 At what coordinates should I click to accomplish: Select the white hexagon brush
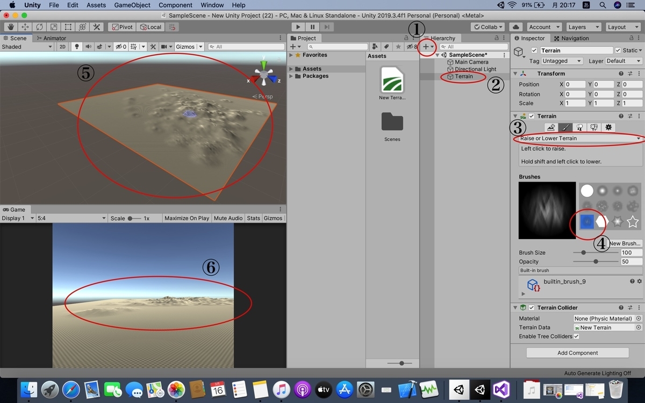click(602, 221)
